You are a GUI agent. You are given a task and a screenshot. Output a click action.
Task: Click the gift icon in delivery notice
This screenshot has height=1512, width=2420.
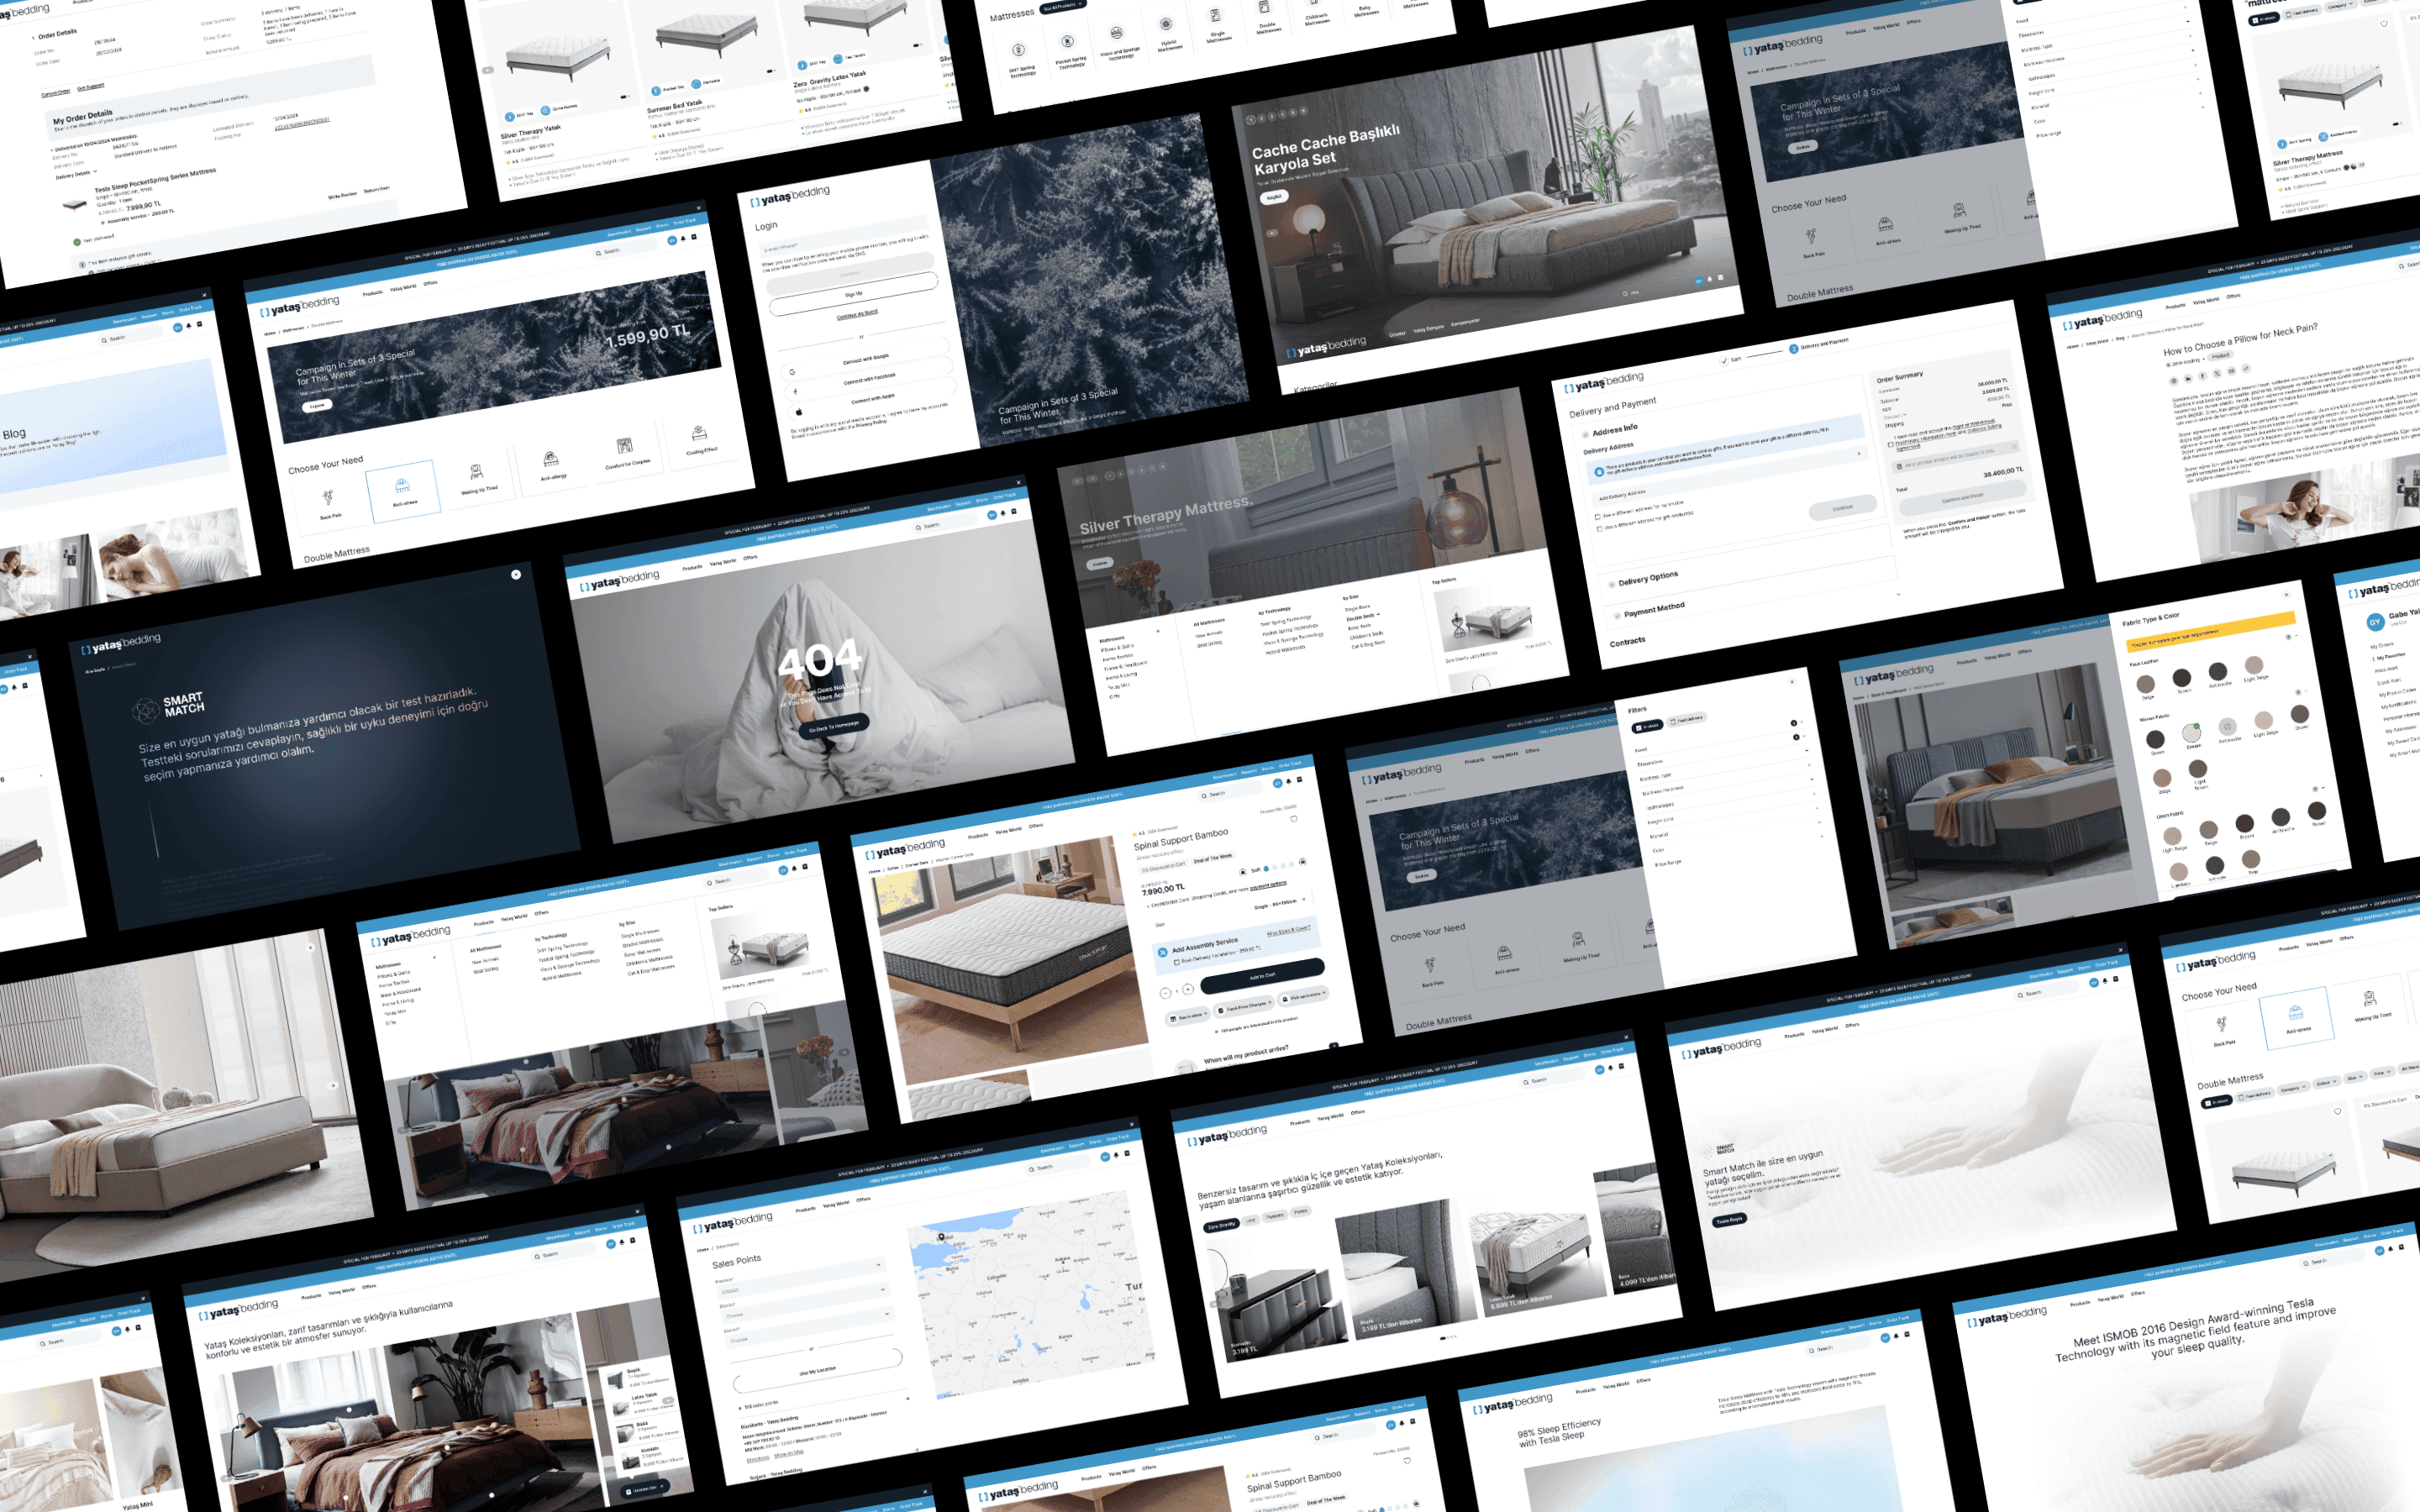1599,472
